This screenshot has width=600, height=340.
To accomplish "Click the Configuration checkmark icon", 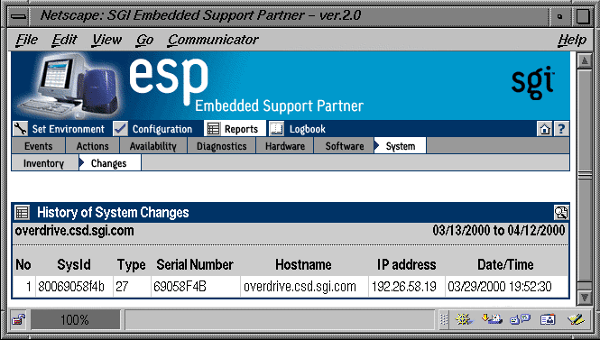I will point(120,129).
